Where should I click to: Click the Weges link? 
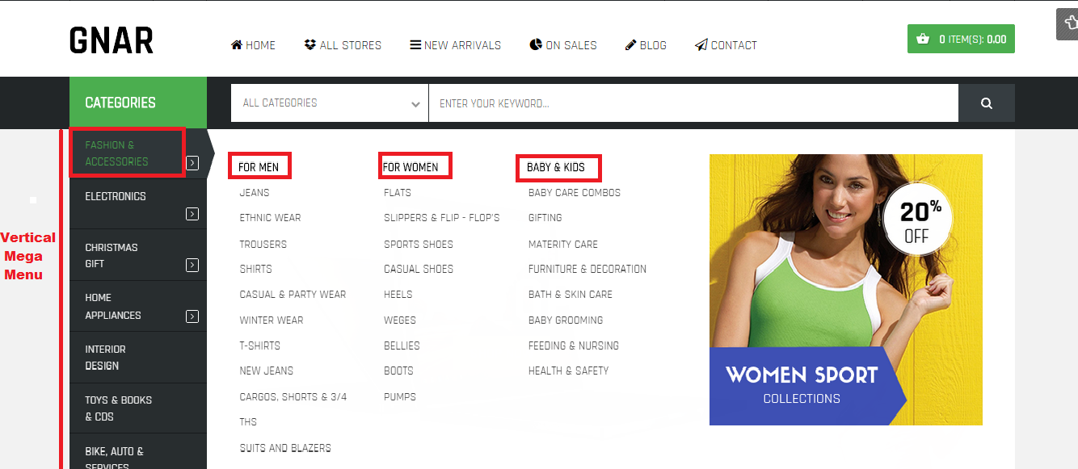click(400, 320)
